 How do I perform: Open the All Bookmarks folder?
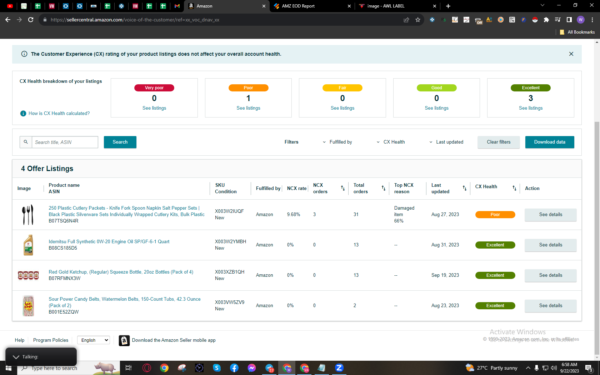coord(577,32)
